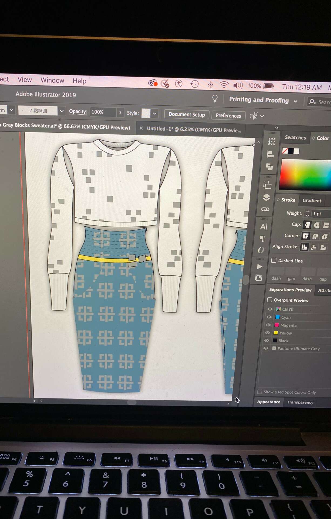The width and height of the screenshot is (331, 519).
Task: Open the Character panel icon
Action: pos(264,227)
